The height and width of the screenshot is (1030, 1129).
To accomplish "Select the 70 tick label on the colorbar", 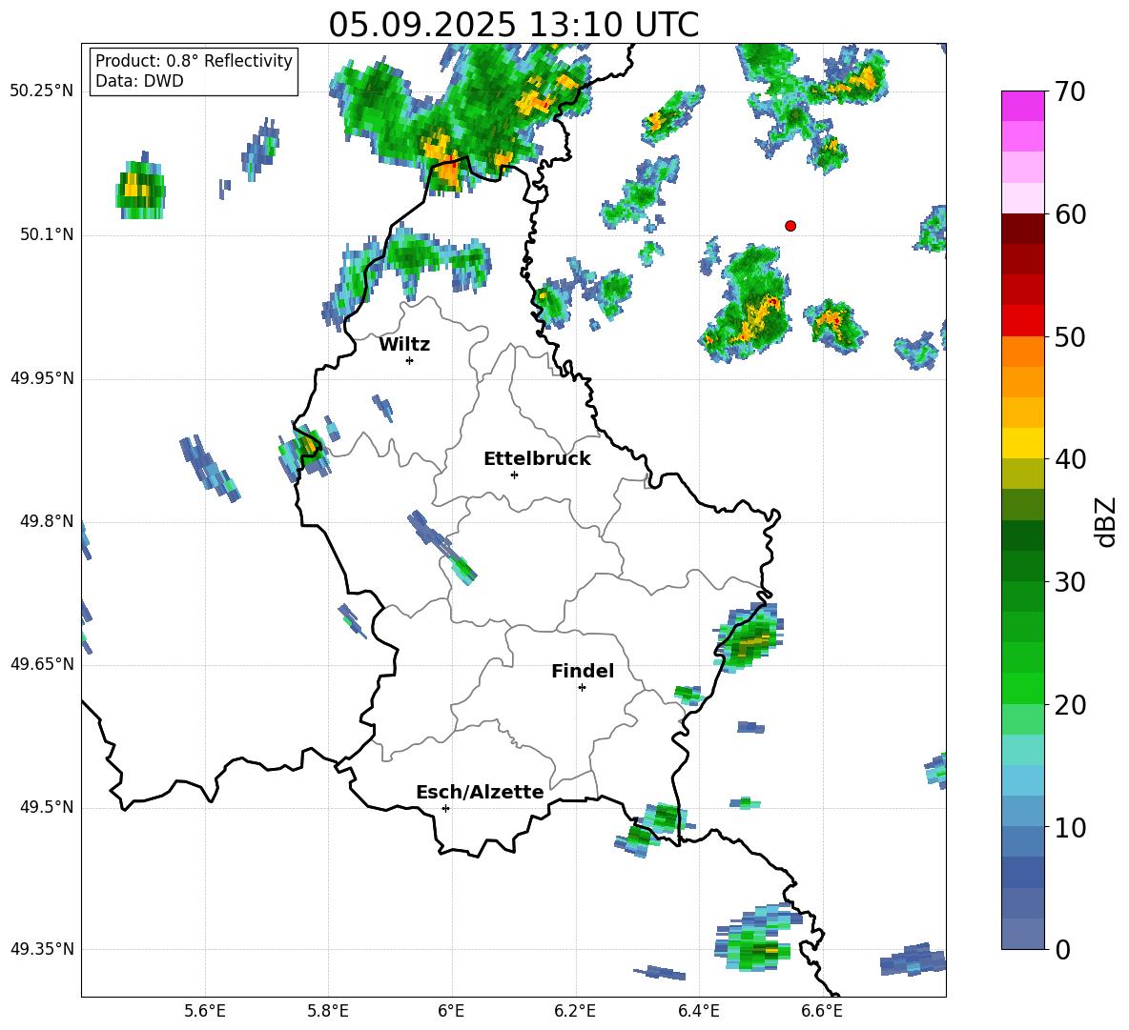I will point(1070,91).
